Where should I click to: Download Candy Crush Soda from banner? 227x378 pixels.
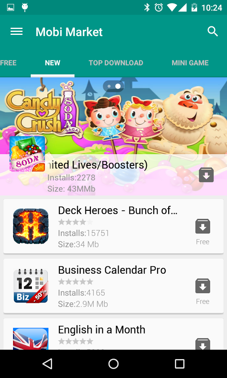206,175
